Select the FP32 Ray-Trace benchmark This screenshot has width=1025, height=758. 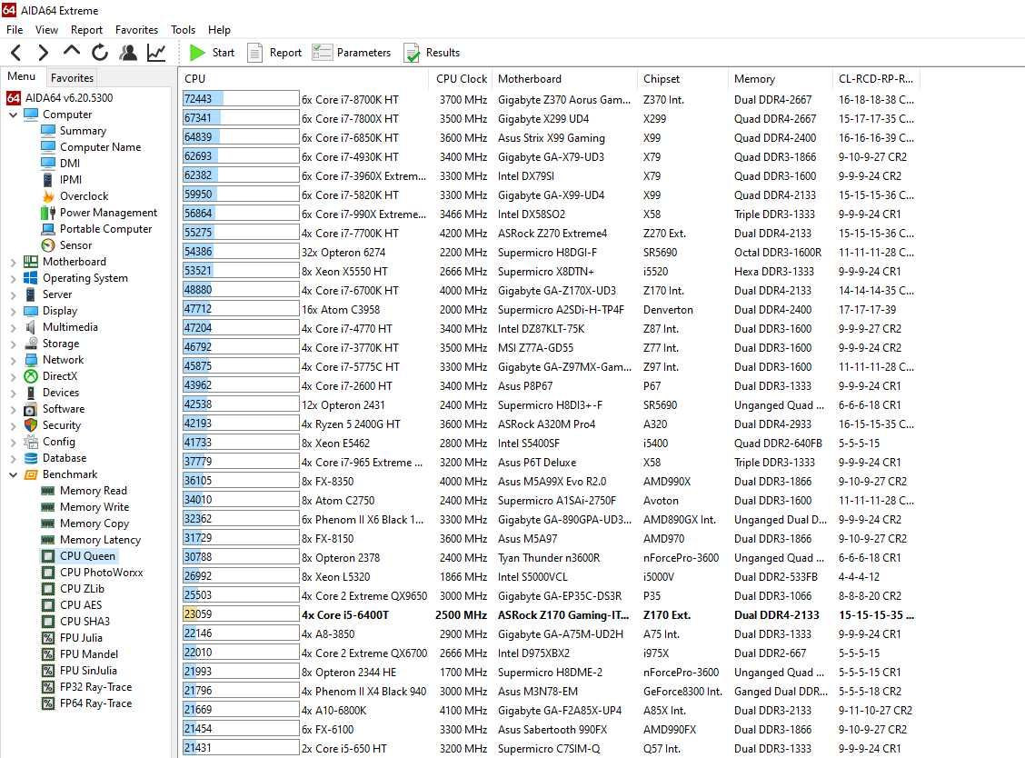96,687
